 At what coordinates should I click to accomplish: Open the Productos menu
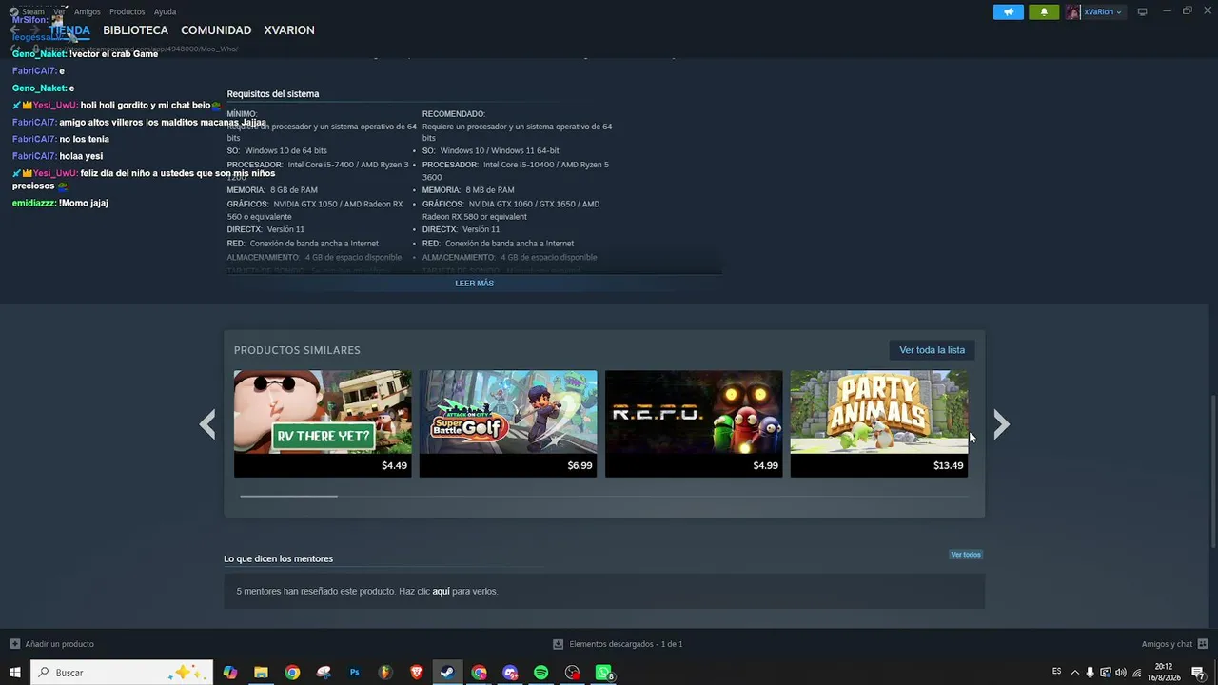coord(128,12)
